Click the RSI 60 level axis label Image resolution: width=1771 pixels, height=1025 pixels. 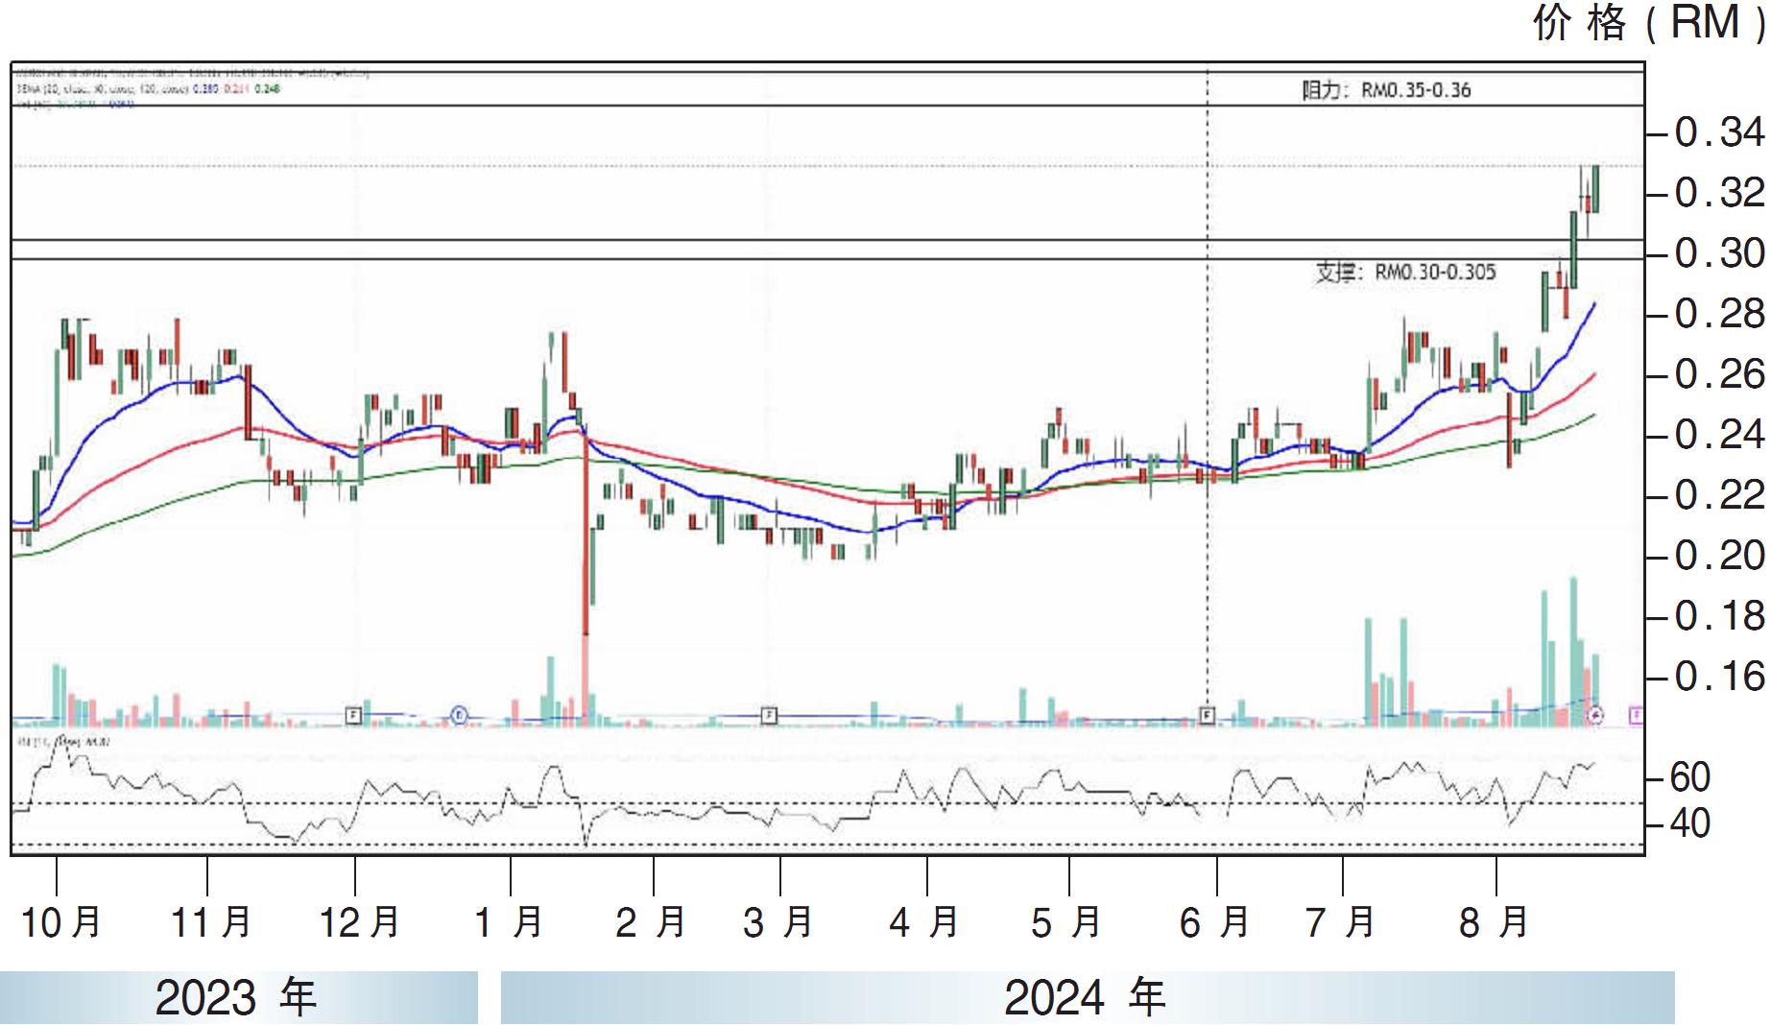pyautogui.click(x=1690, y=777)
